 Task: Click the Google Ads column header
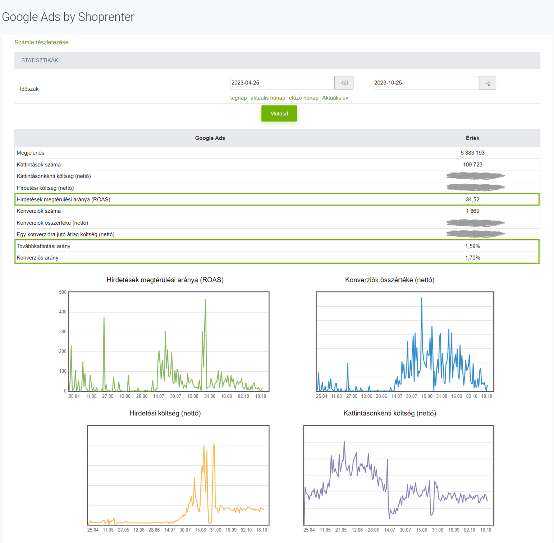(210, 138)
